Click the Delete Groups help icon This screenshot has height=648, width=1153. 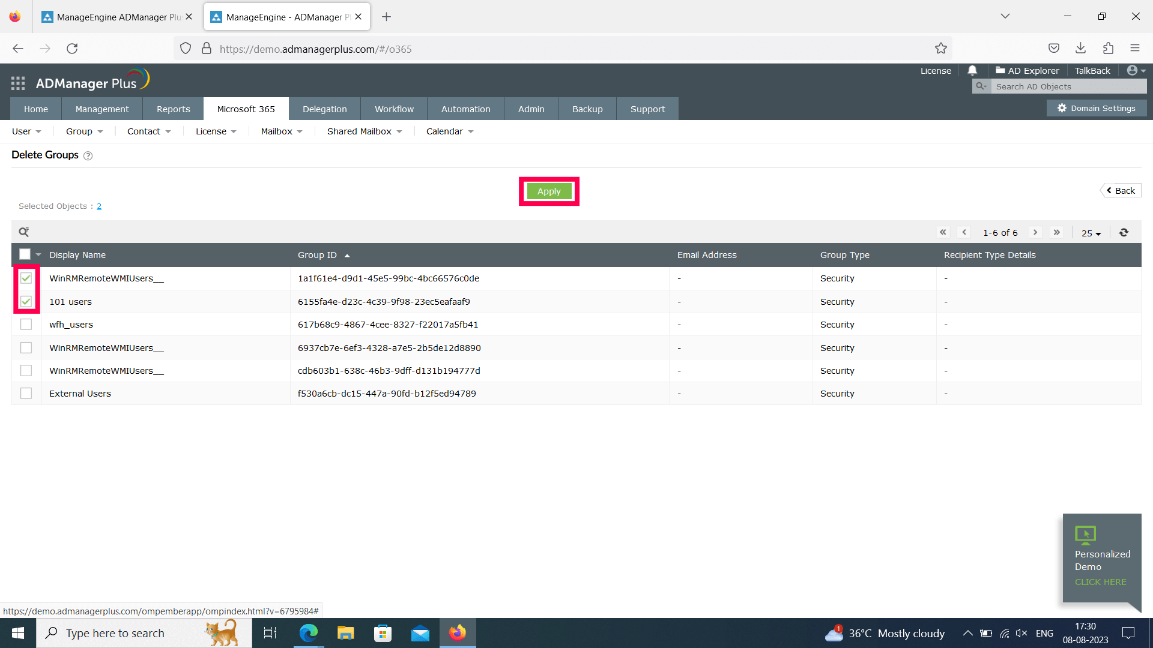(88, 156)
